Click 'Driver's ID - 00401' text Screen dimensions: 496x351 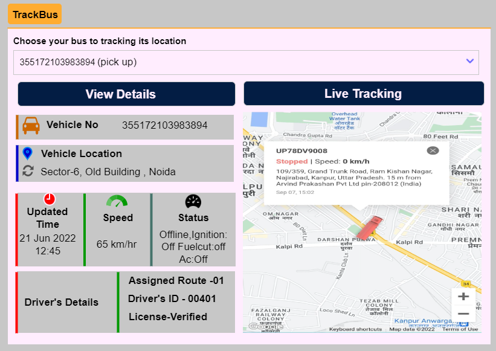(x=172, y=298)
